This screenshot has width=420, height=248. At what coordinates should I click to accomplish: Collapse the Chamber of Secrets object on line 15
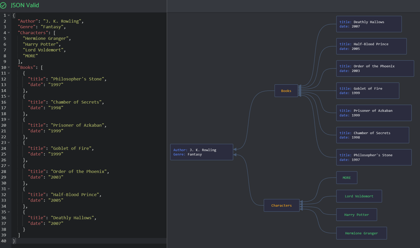pyautogui.click(x=9, y=96)
